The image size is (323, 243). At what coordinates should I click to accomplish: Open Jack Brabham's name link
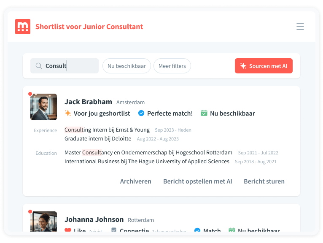point(88,102)
